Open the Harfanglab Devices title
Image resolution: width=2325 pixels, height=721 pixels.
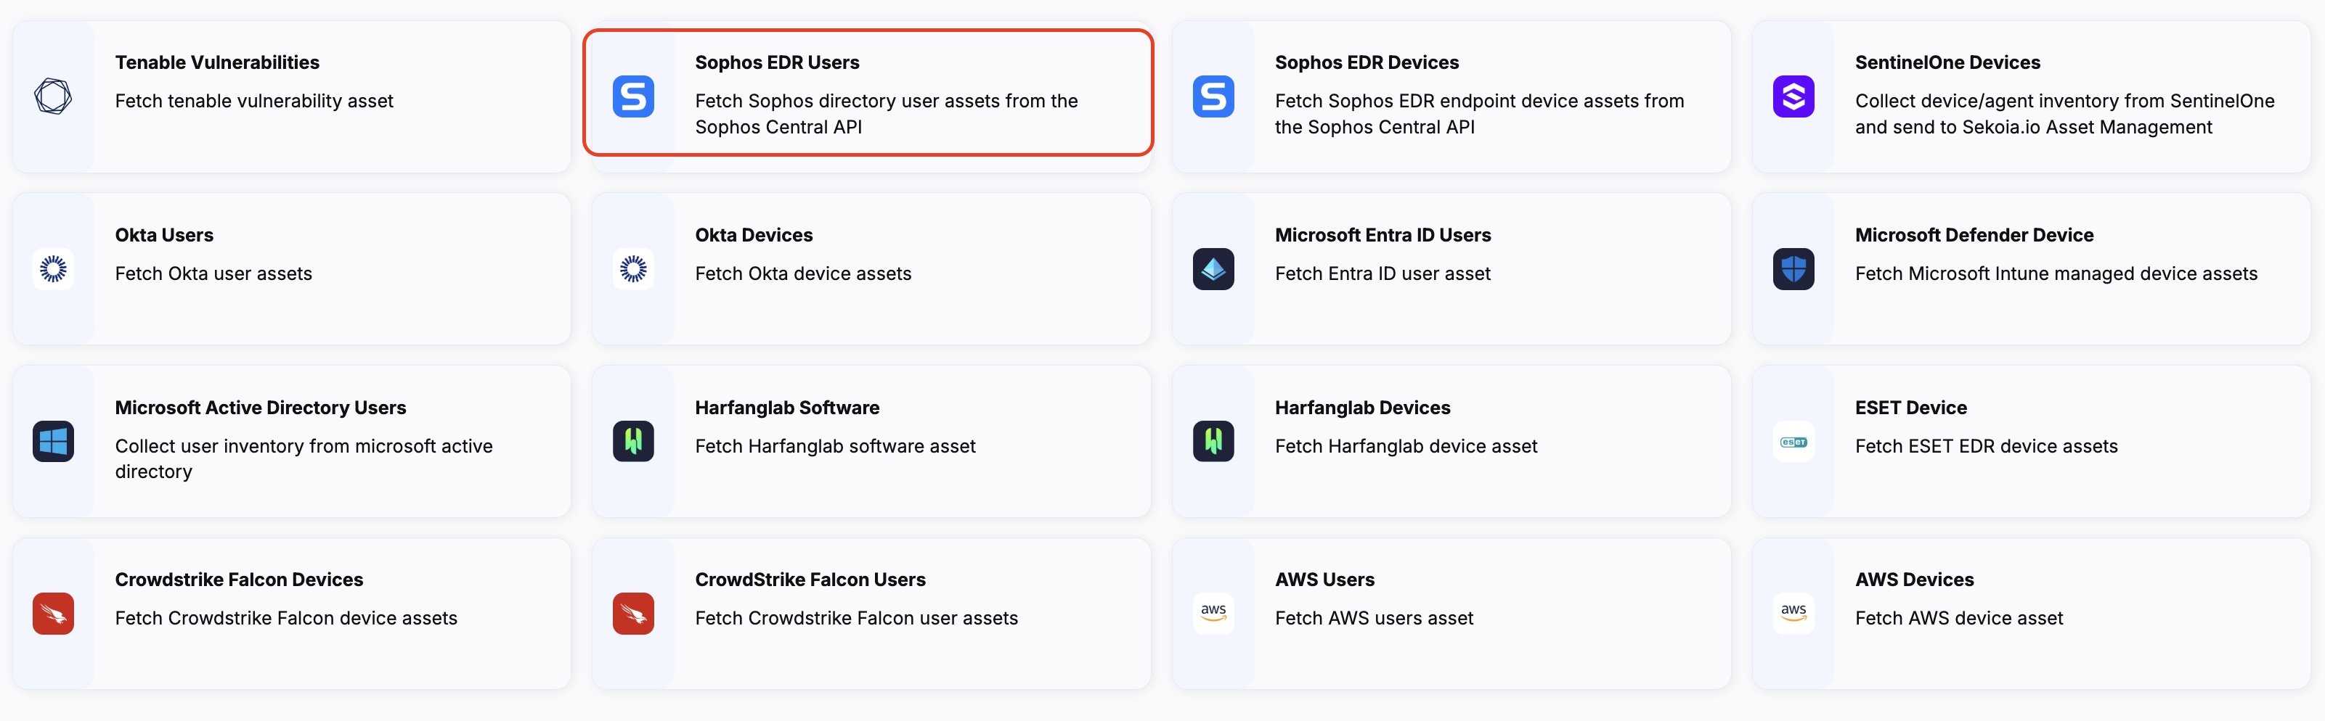[1362, 408]
